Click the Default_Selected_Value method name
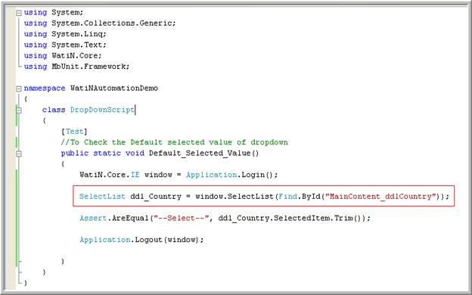The image size is (472, 295). click(x=200, y=154)
